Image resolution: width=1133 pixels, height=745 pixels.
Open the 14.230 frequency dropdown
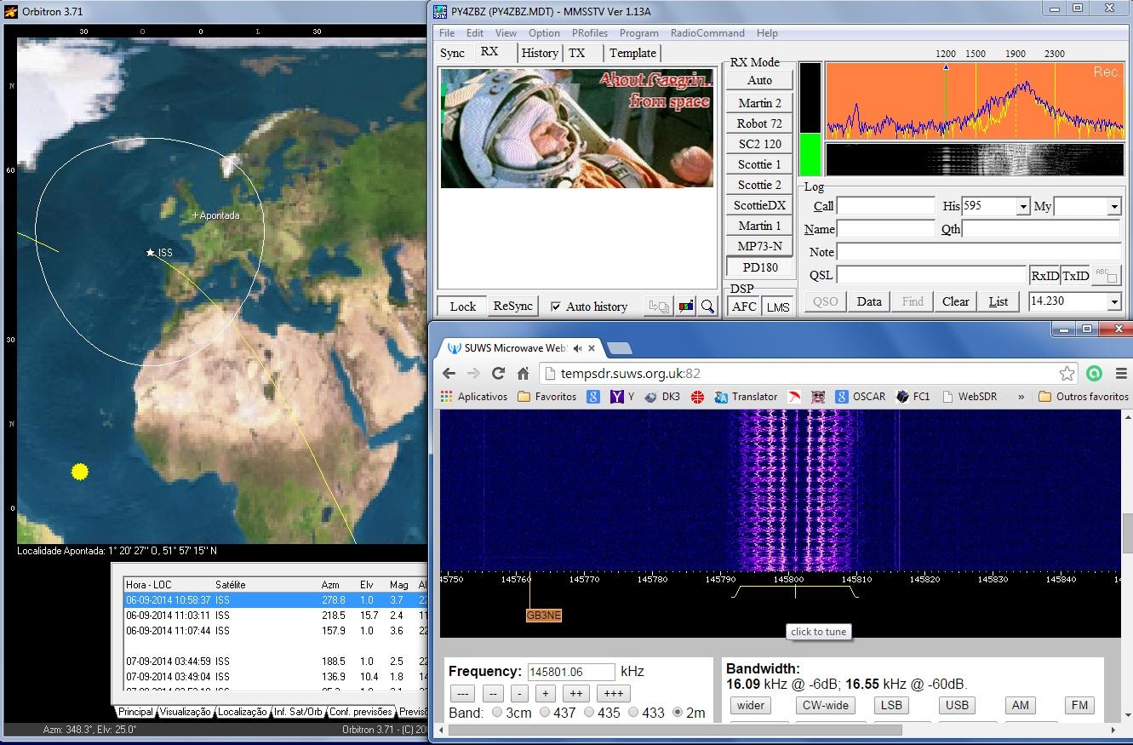pyautogui.click(x=1113, y=301)
